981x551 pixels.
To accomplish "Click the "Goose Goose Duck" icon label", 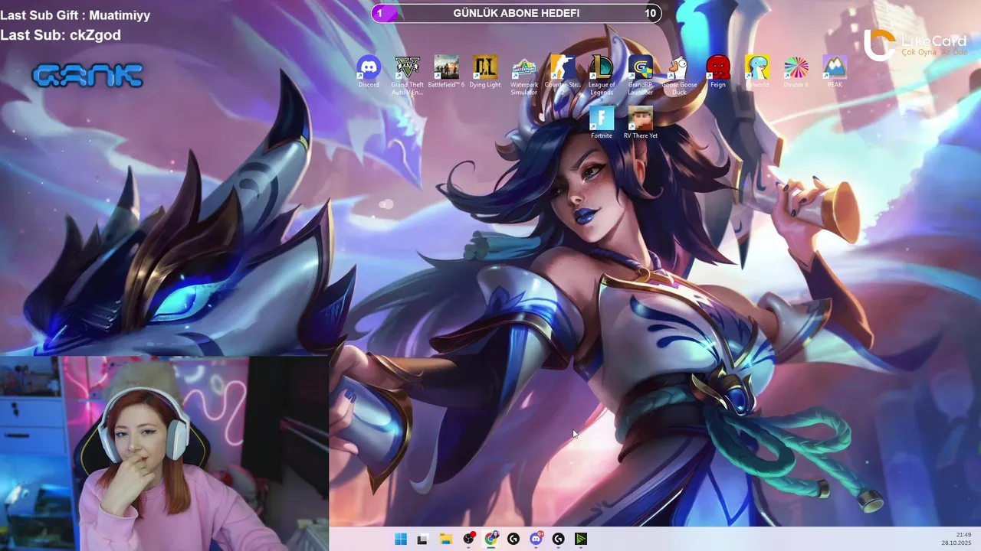I will [679, 89].
